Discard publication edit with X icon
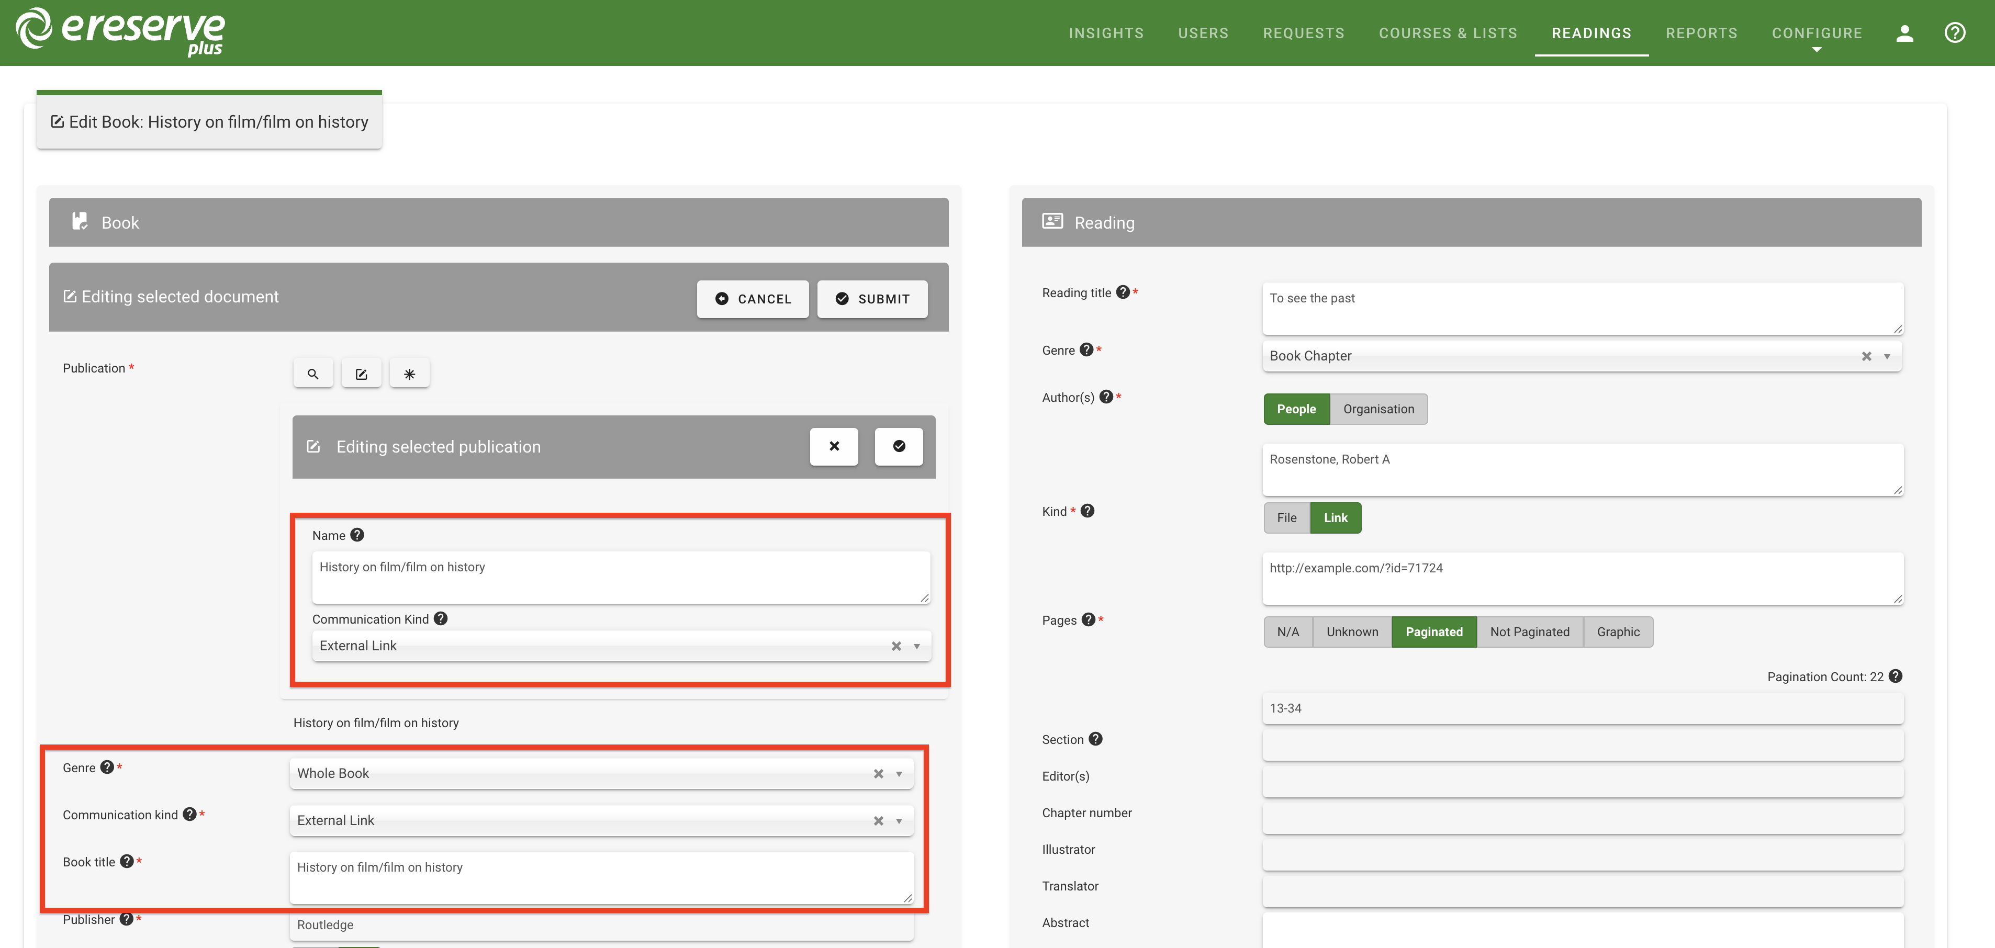The height and width of the screenshot is (948, 1995). tap(833, 446)
